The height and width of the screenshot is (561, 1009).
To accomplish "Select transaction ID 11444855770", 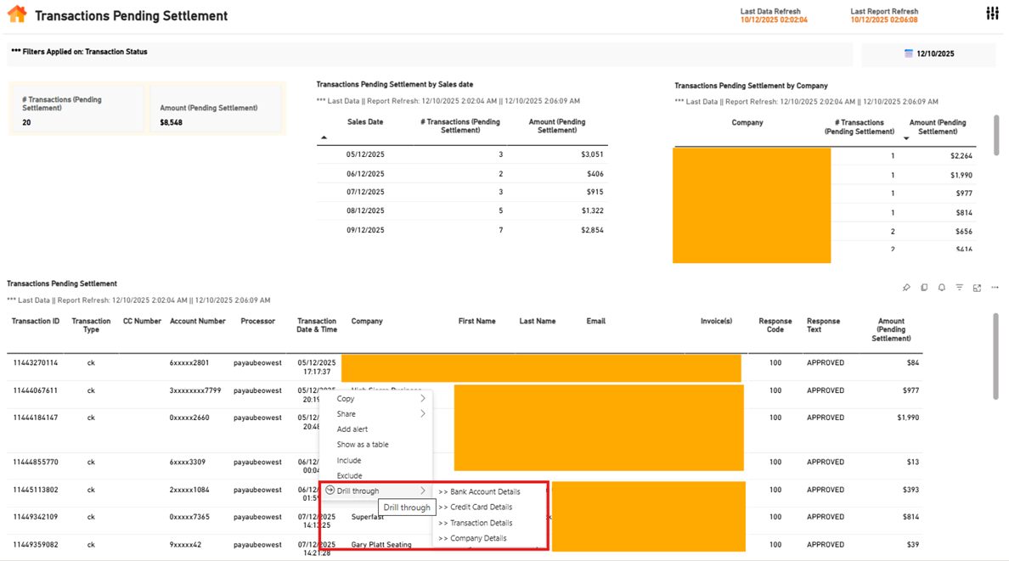I will [36, 462].
